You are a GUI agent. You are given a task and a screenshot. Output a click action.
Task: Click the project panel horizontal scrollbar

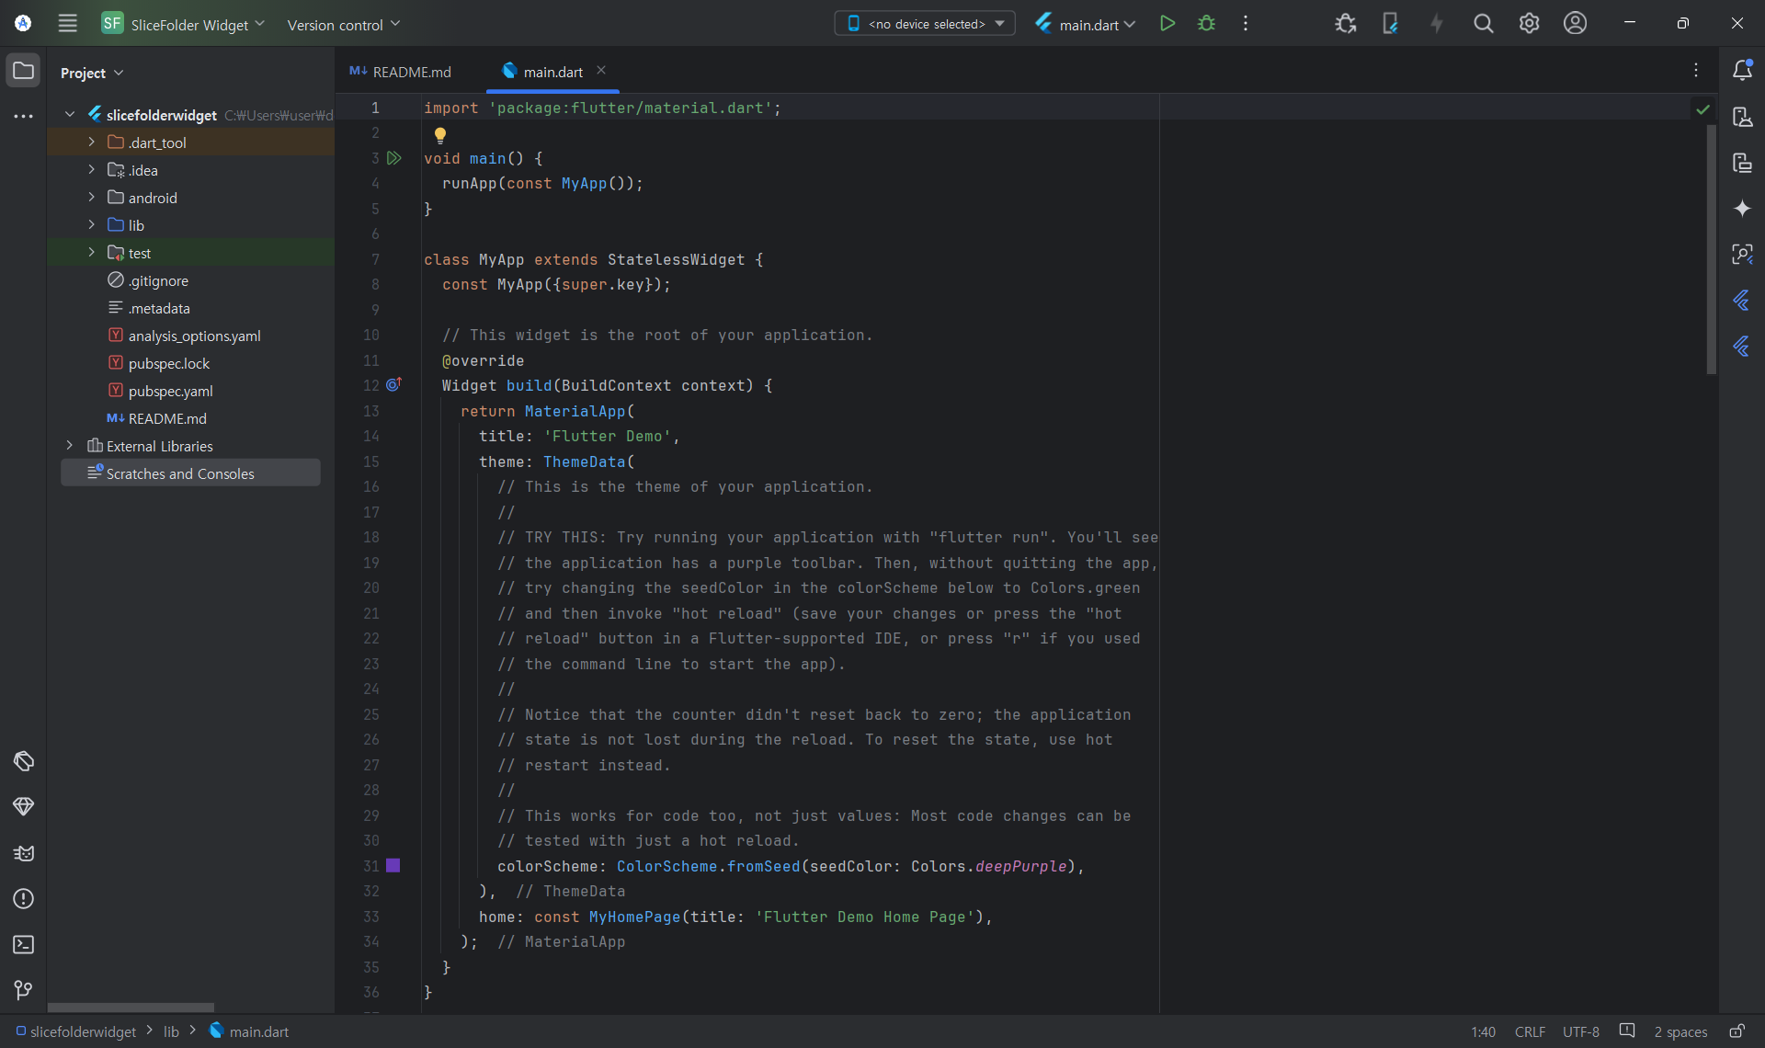click(x=131, y=1008)
